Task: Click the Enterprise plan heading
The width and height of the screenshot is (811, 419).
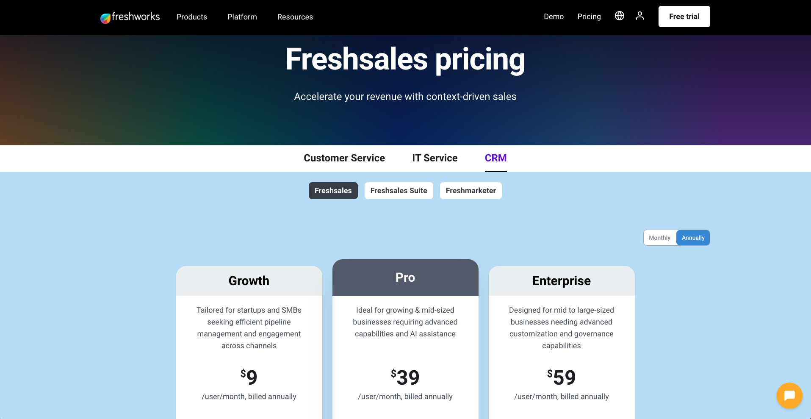Action: [x=561, y=281]
